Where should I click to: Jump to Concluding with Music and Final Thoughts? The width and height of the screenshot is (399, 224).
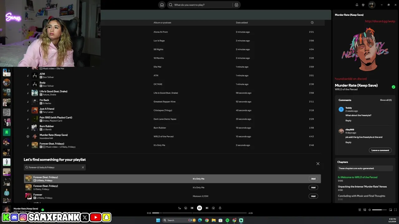(x=361, y=196)
